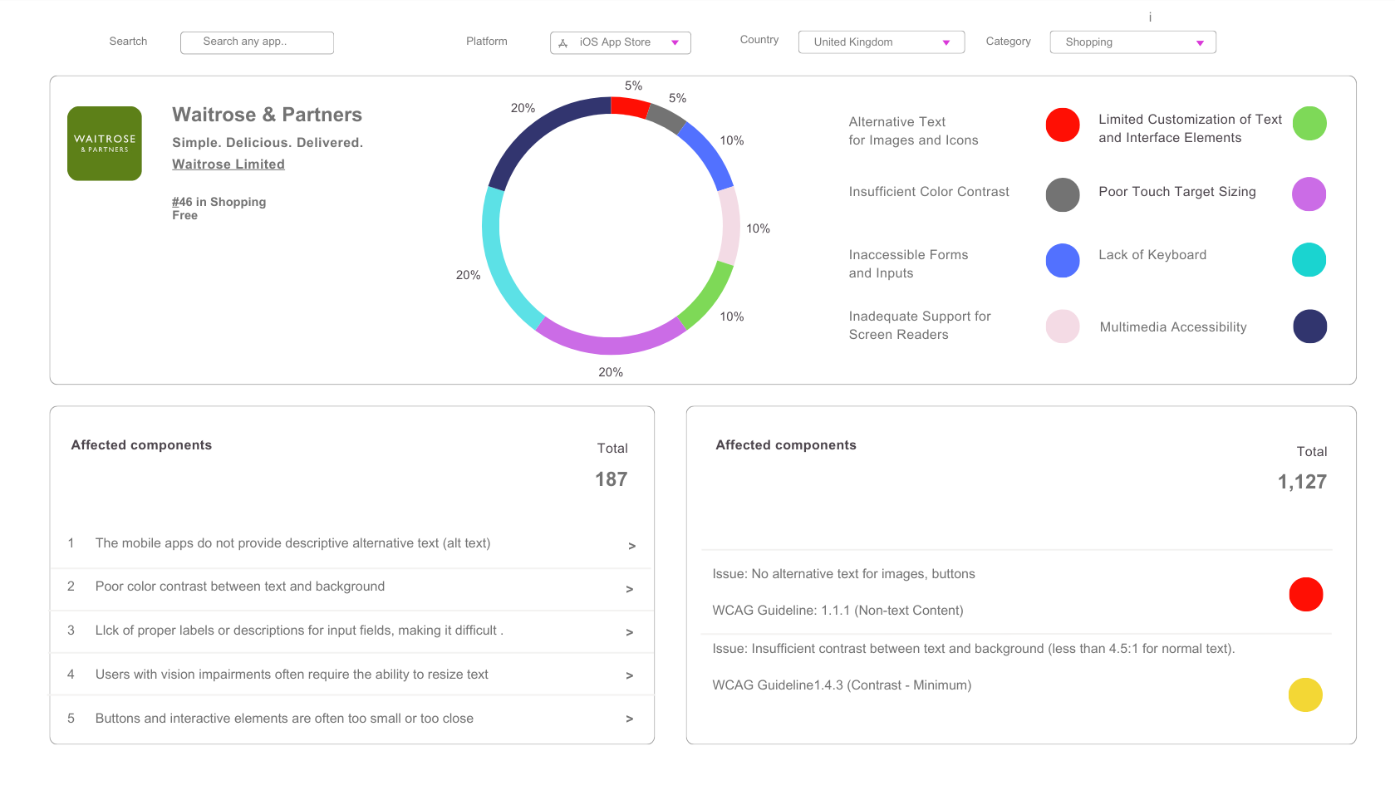Click 'Poor Touch Target Sizing' legend label
Screen dimensions: 1395x800
[1177, 192]
